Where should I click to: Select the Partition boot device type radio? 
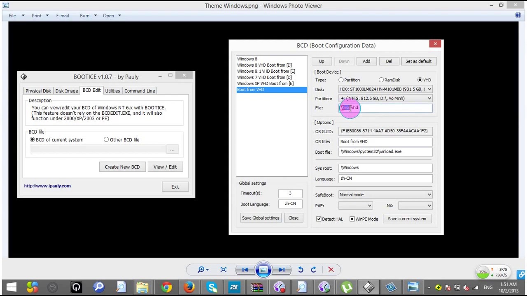pos(341,80)
